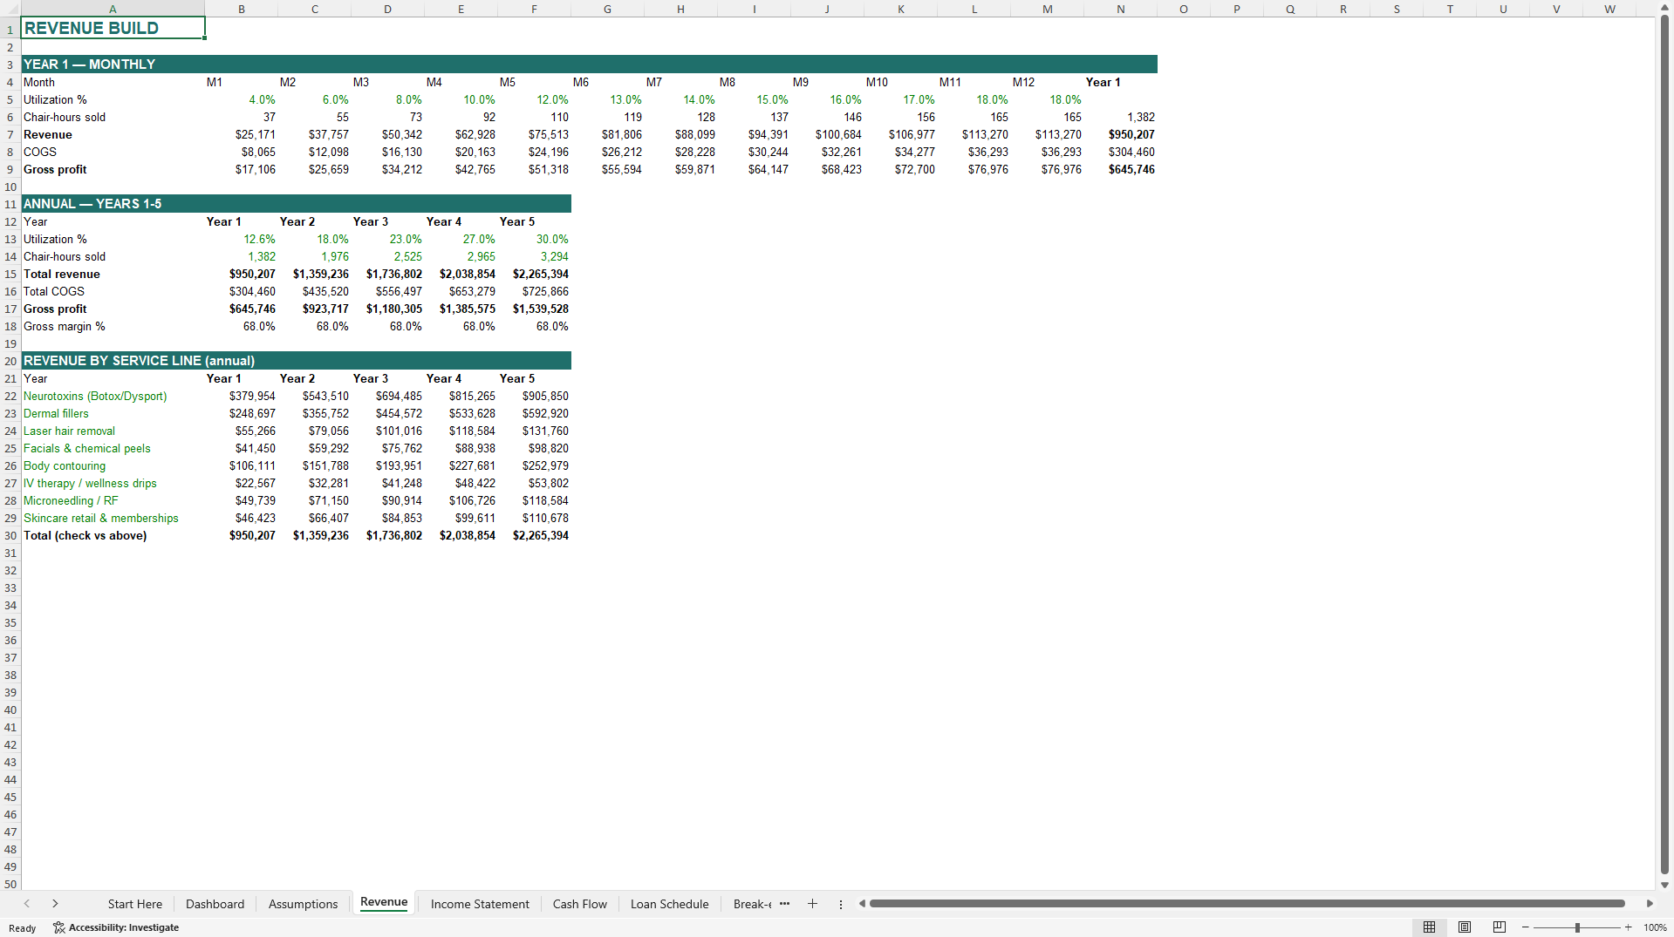The image size is (1674, 937).
Task: Click the Select All corner triangle
Action: click(x=10, y=9)
